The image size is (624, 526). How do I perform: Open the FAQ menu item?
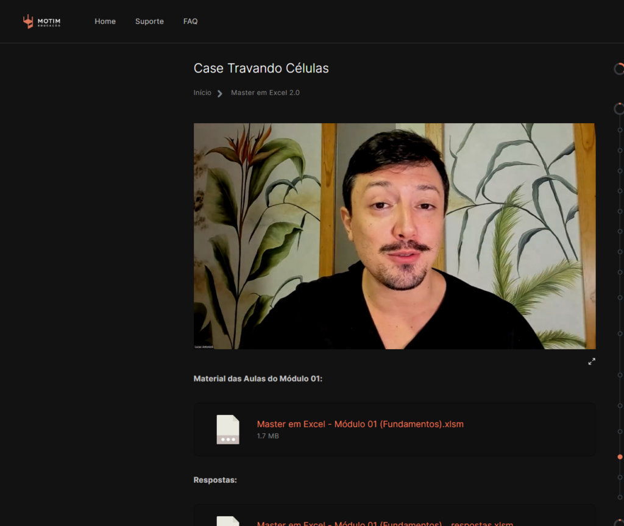click(x=190, y=21)
